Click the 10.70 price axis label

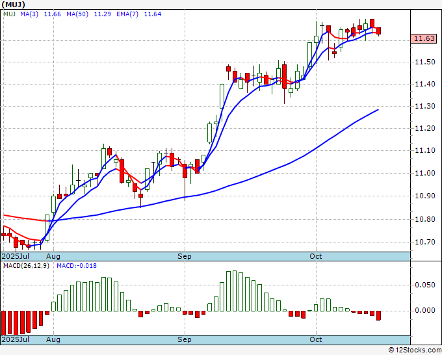pos(425,243)
